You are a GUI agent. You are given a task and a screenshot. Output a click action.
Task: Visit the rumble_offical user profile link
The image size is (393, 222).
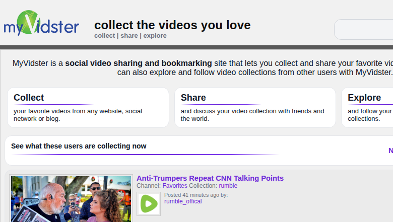(x=183, y=201)
